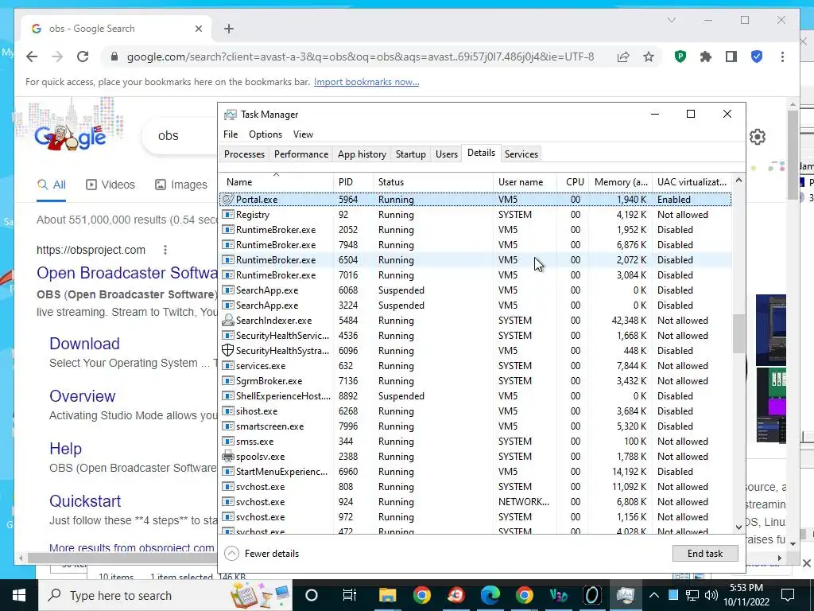Open the Task Manager Options menu
This screenshot has width=814, height=611.
[266, 134]
